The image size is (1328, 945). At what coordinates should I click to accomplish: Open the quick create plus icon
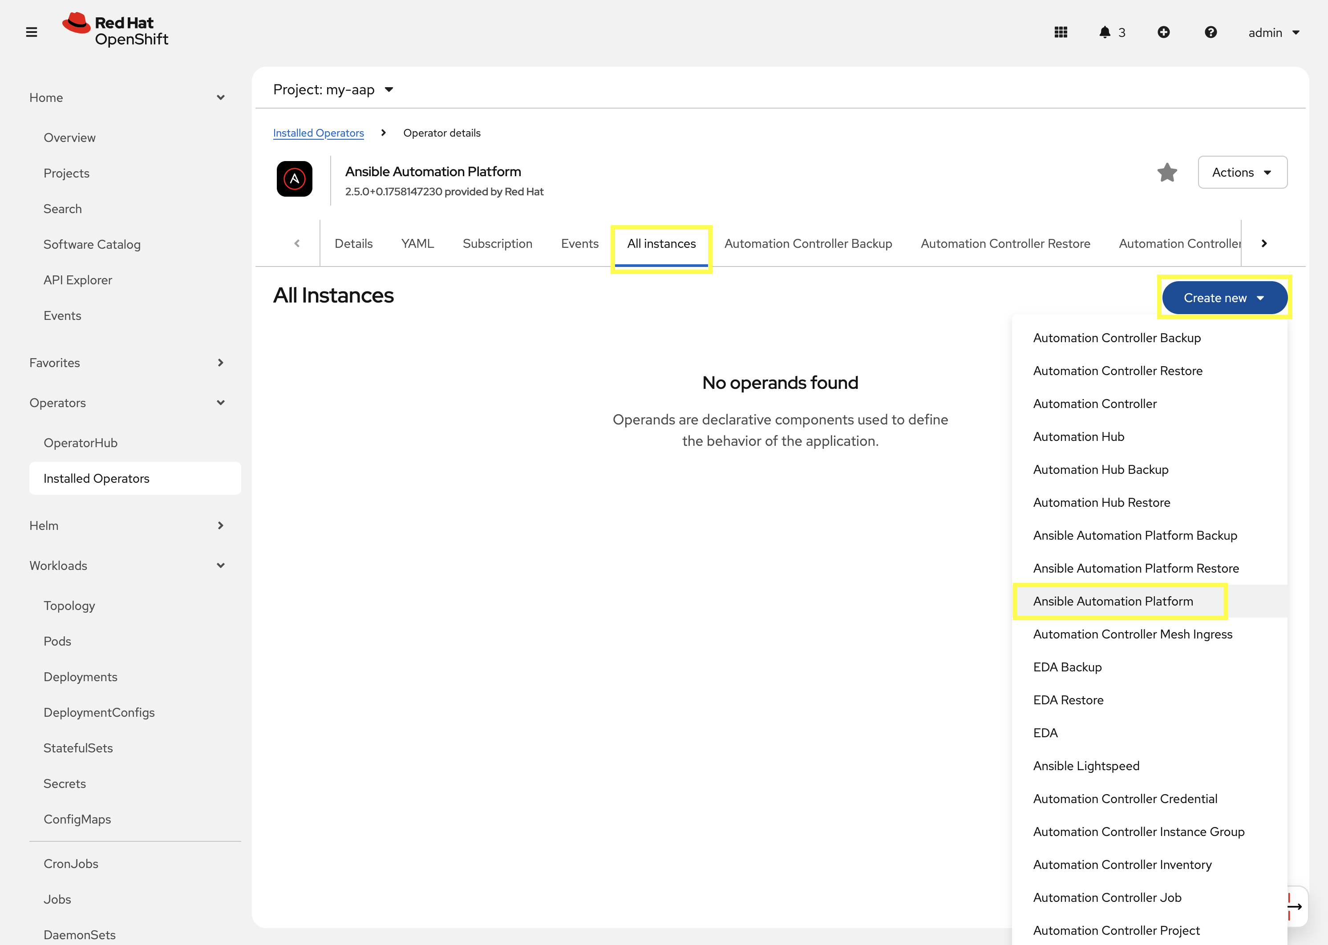(1164, 32)
